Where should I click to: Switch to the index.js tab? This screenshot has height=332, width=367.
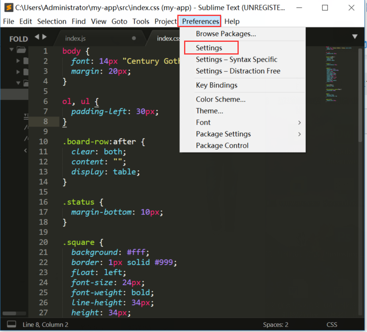(75, 38)
